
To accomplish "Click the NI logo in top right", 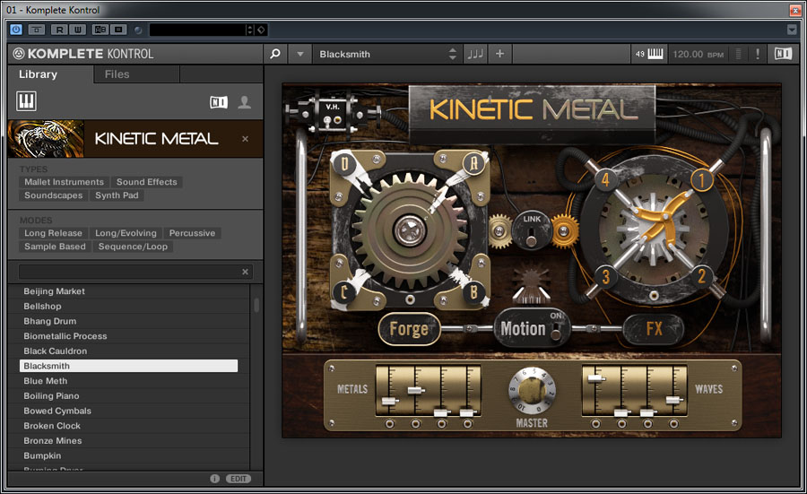I will tap(783, 54).
